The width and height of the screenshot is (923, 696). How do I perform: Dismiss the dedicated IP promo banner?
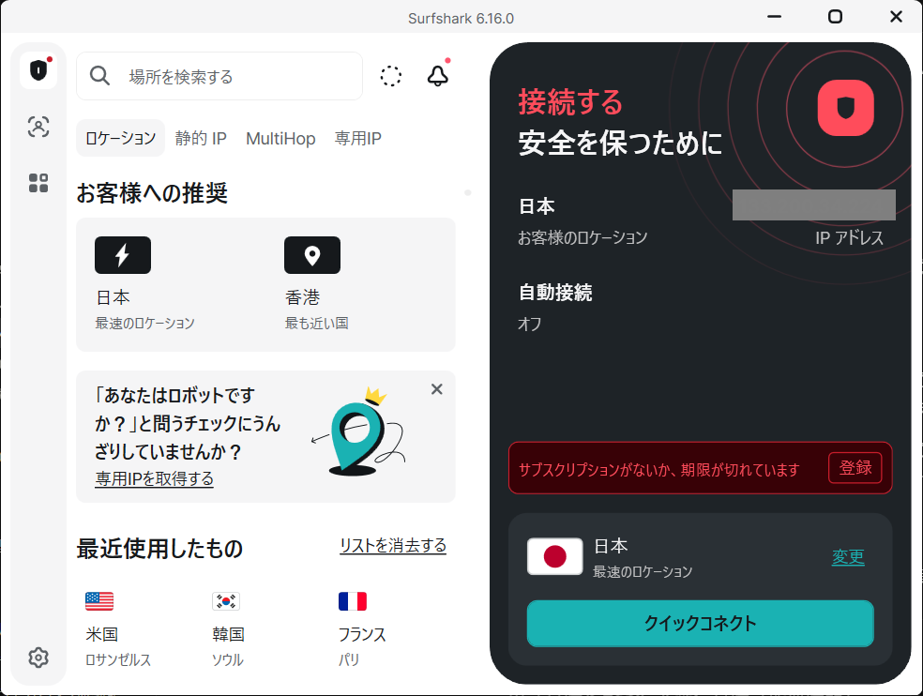click(437, 389)
